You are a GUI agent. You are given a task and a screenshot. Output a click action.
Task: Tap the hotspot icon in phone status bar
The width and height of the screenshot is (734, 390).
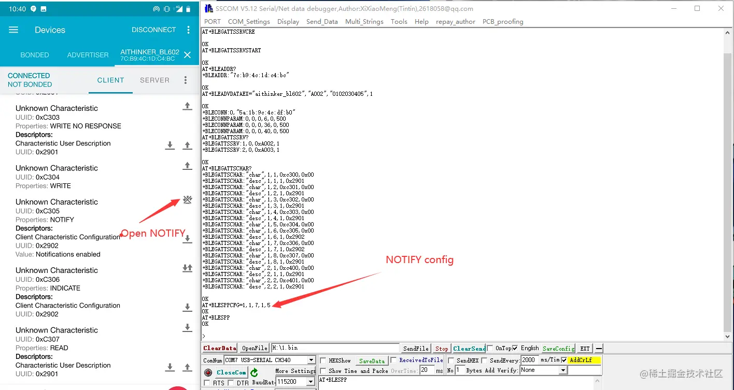pos(157,9)
